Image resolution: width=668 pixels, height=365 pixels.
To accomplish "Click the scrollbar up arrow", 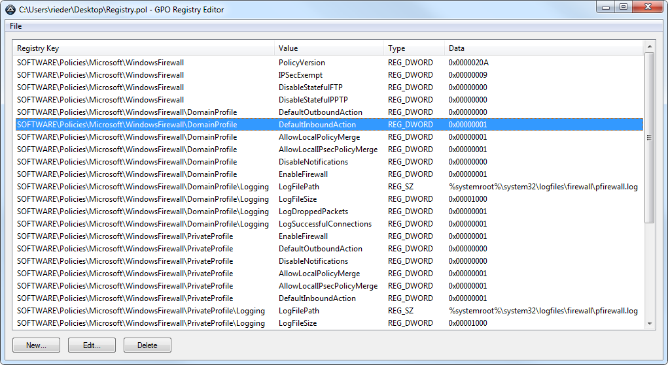I will tap(649, 46).
